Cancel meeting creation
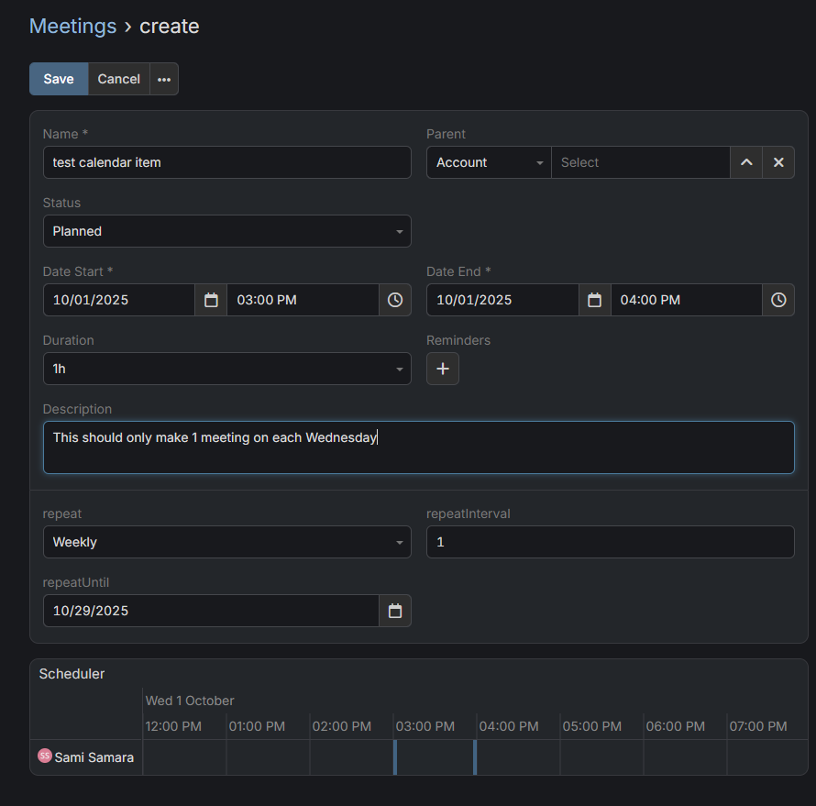 (x=119, y=79)
